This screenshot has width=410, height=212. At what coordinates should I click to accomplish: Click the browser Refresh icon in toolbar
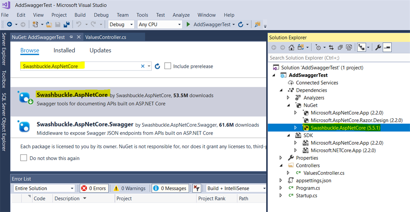pos(240,24)
